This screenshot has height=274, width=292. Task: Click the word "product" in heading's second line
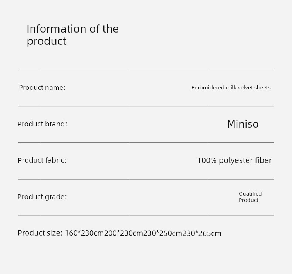pyautogui.click(x=46, y=41)
